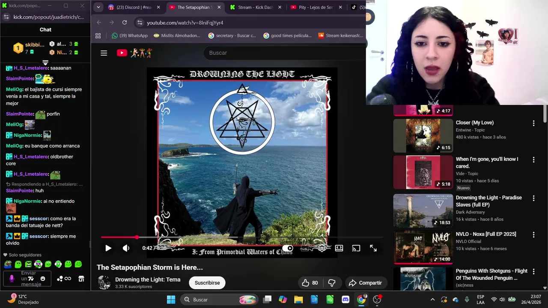This screenshot has height=308, width=548.
Task: Click the infinity icon in chat
Action: click(68, 279)
